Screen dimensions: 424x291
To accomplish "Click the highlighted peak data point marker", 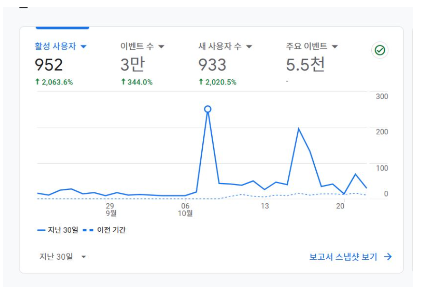I will point(207,109).
